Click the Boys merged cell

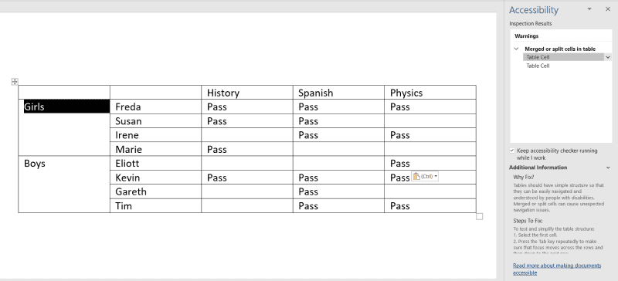(64, 185)
